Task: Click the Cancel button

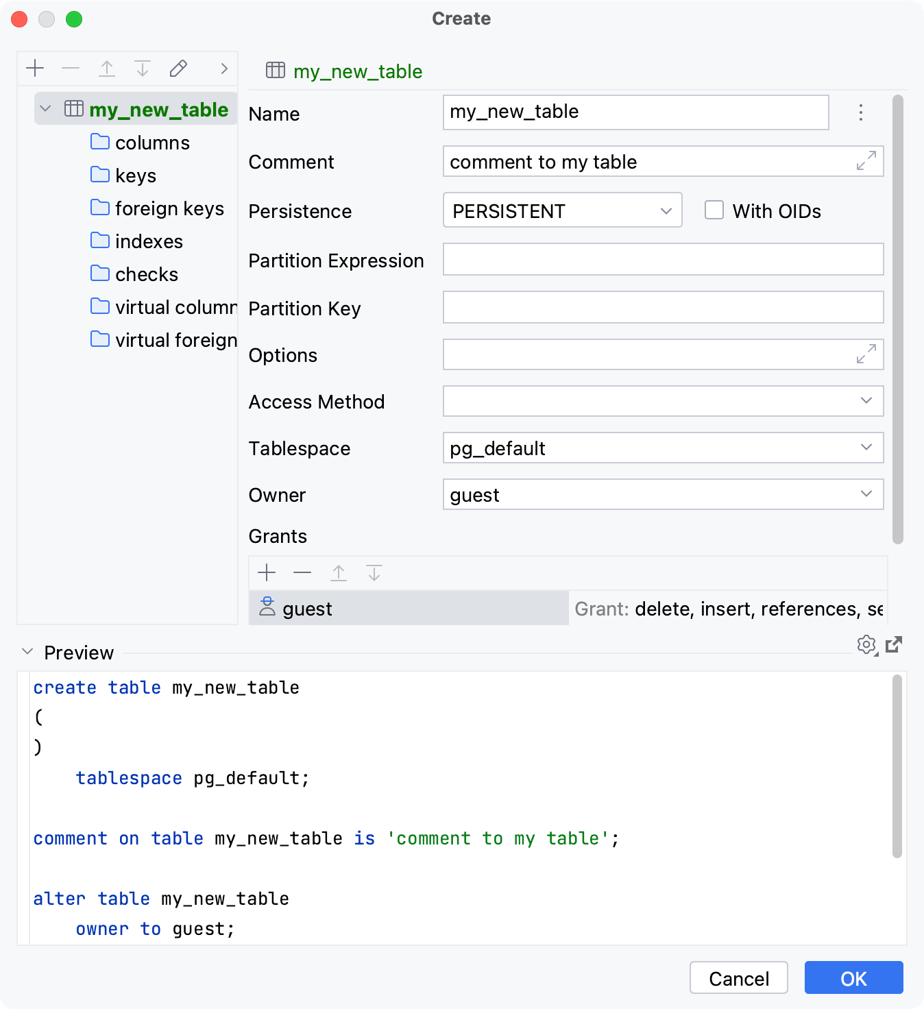Action: coord(738,978)
